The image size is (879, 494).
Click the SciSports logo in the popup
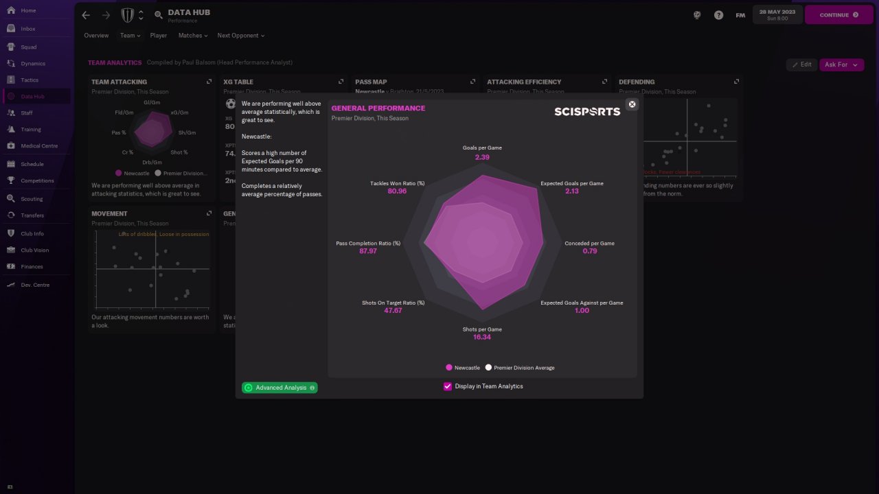587,112
